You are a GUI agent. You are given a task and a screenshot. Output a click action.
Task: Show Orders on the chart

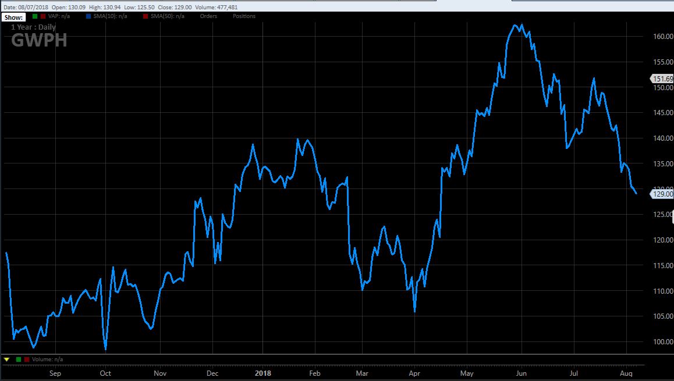pos(208,16)
